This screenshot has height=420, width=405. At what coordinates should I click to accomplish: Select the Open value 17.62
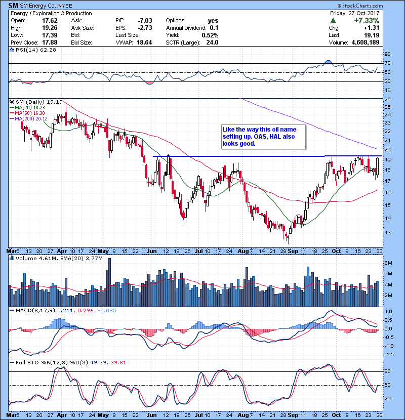pos(50,21)
